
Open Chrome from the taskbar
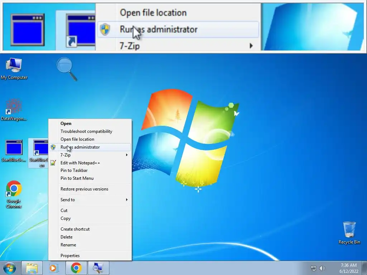click(x=76, y=268)
